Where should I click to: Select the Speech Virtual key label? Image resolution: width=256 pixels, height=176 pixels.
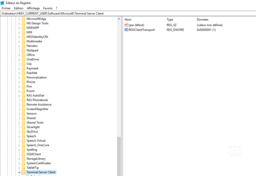coord(36,141)
